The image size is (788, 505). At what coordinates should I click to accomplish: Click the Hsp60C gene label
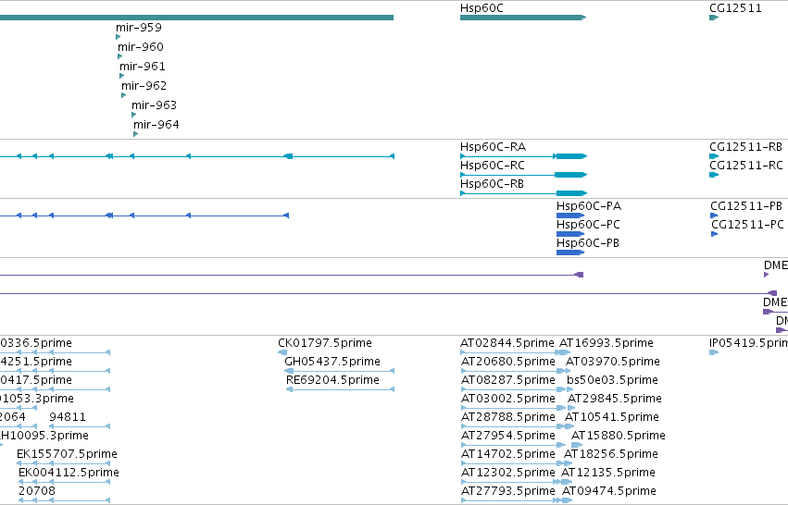482,8
